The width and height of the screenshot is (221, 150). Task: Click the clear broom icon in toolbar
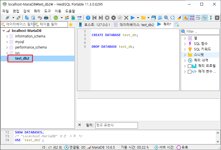pos(179,18)
